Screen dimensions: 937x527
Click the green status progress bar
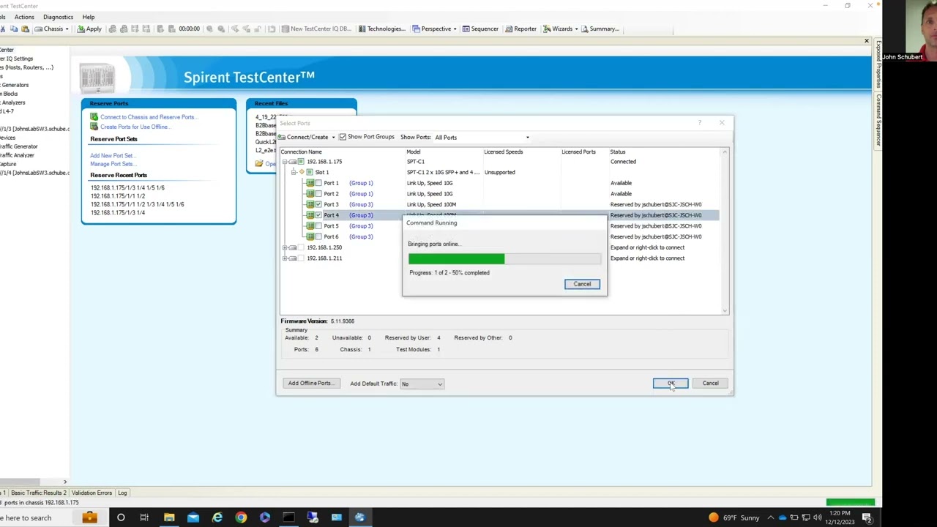point(850,502)
